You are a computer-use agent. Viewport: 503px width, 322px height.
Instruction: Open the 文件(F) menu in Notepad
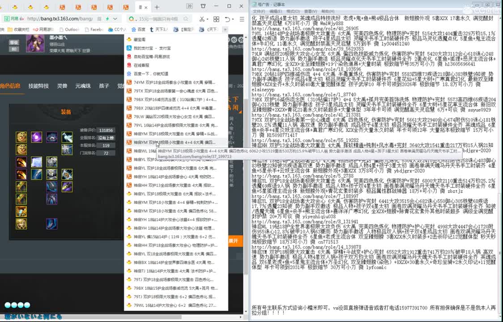tap(259, 11)
